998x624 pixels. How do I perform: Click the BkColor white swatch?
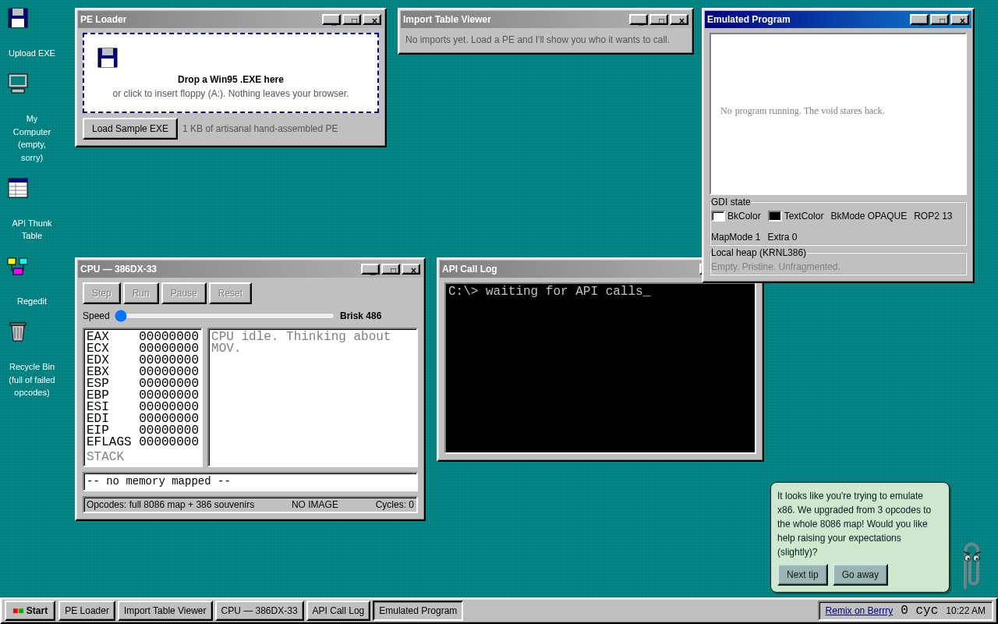click(x=718, y=216)
